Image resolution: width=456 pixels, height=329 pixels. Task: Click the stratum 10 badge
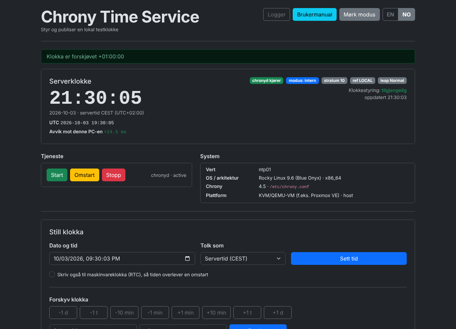click(x=334, y=81)
